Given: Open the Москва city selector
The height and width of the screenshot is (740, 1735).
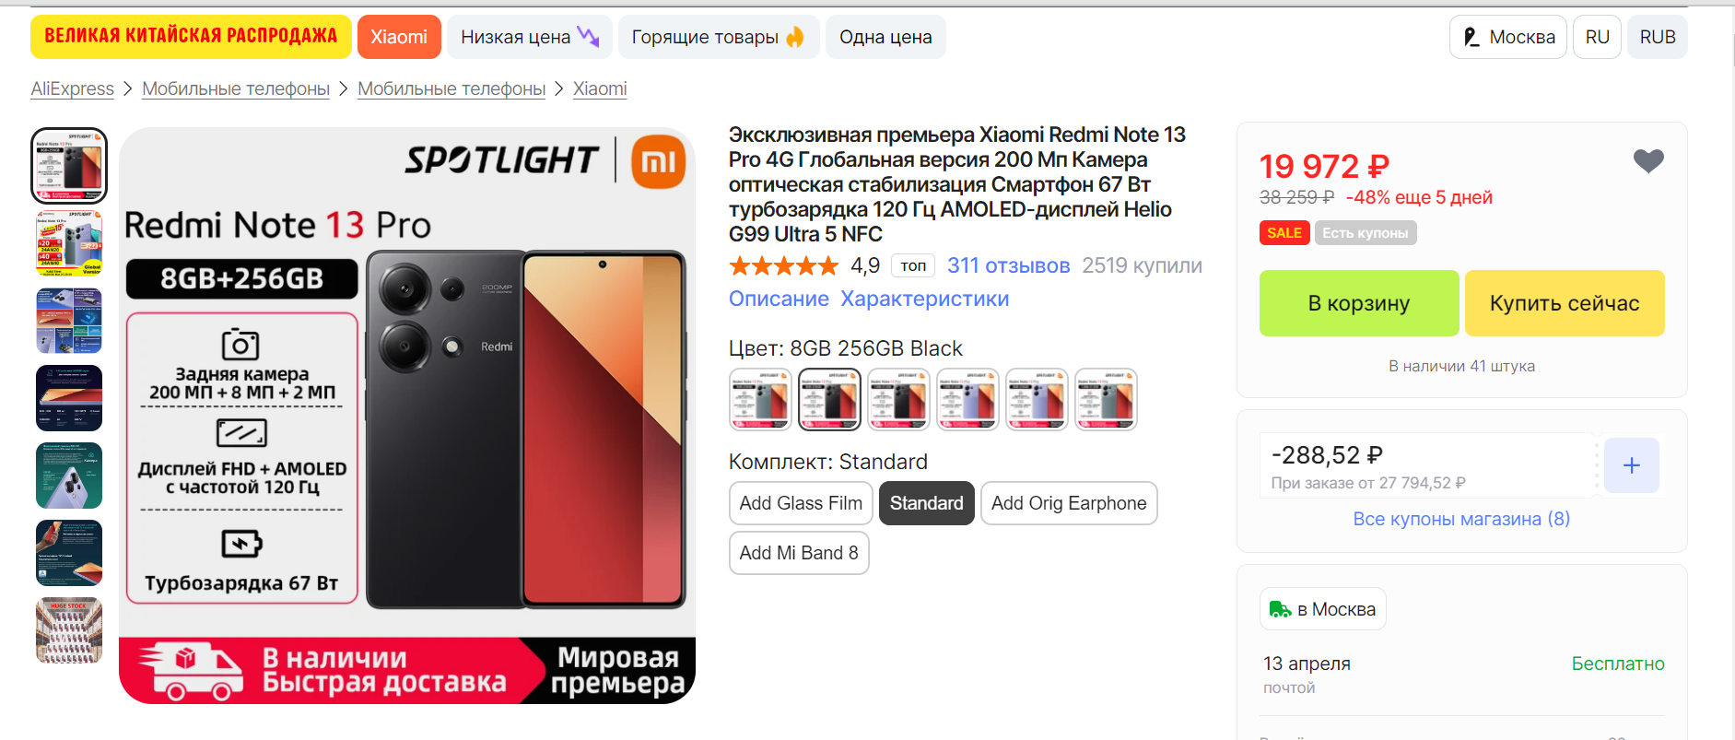Looking at the screenshot, I should pos(1507,37).
